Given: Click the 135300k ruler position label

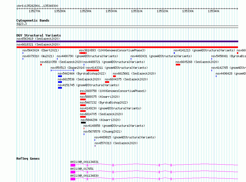Looking at the screenshot, I should [111, 11].
